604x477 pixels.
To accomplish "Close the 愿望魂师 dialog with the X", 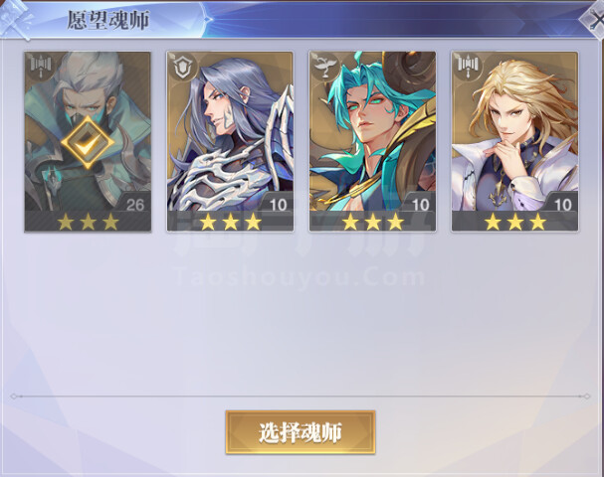I will coord(595,19).
